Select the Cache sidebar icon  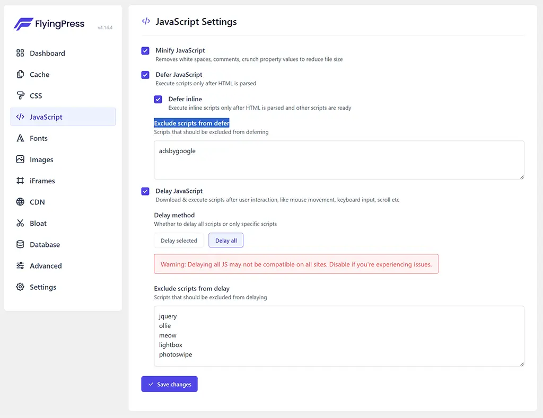pos(20,74)
